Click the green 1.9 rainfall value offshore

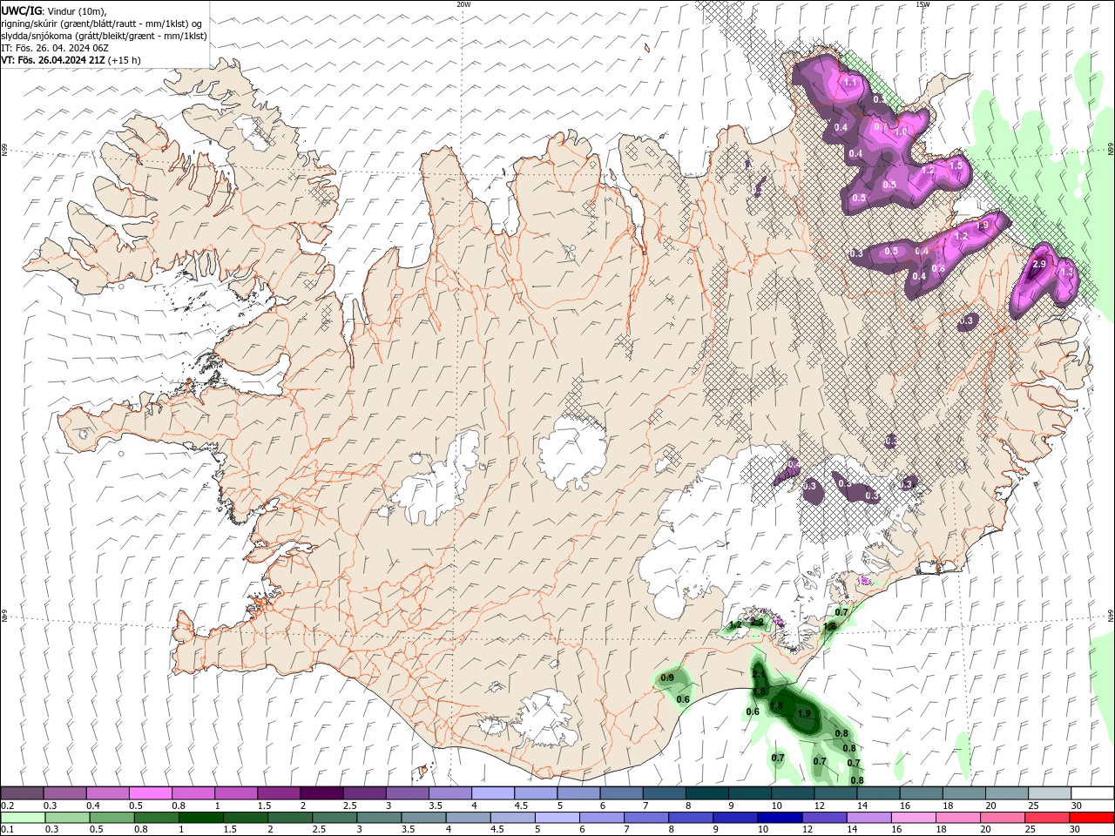804,713
